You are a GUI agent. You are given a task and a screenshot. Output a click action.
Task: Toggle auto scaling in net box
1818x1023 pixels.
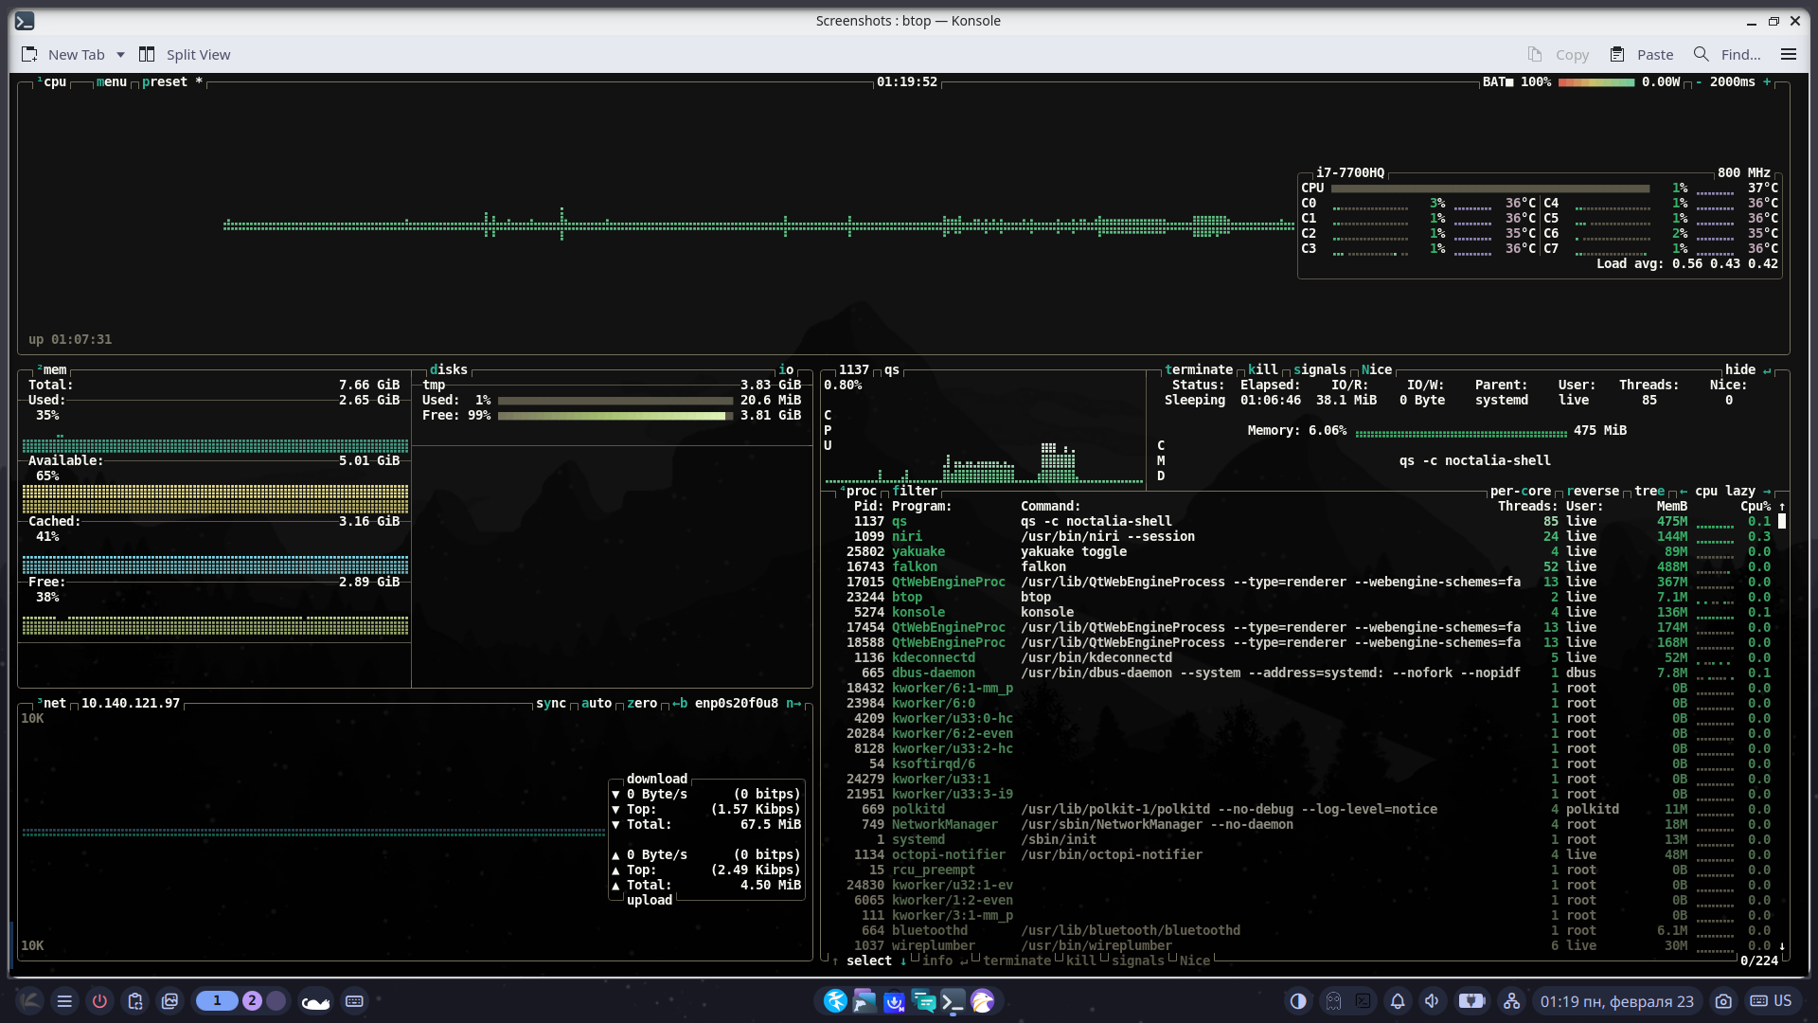coord(596,703)
